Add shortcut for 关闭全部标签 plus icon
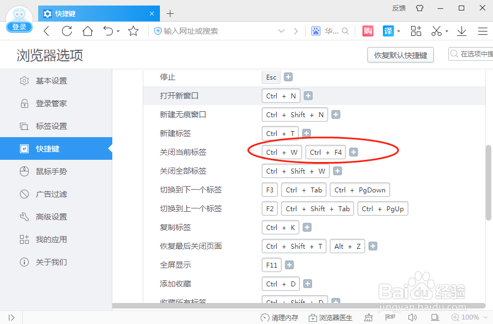This screenshot has width=493, height=324. (338, 171)
